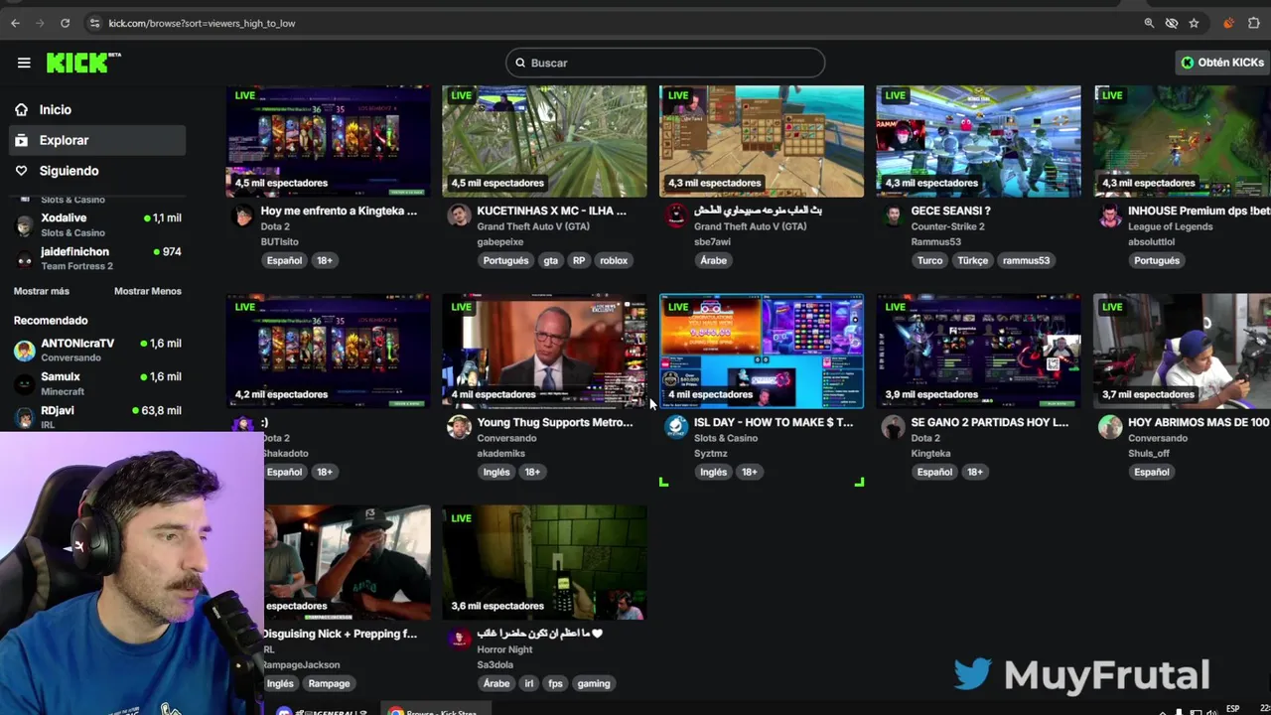
Task: Click the Horror Night category link
Action: click(x=504, y=649)
